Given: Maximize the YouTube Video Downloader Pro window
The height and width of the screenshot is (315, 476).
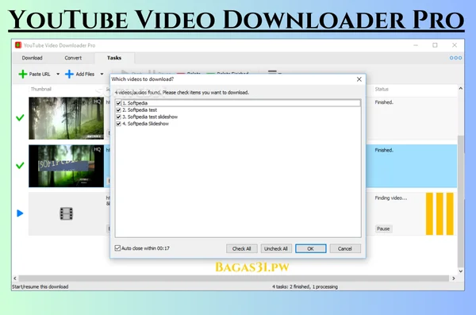Looking at the screenshot, I should point(435,45).
